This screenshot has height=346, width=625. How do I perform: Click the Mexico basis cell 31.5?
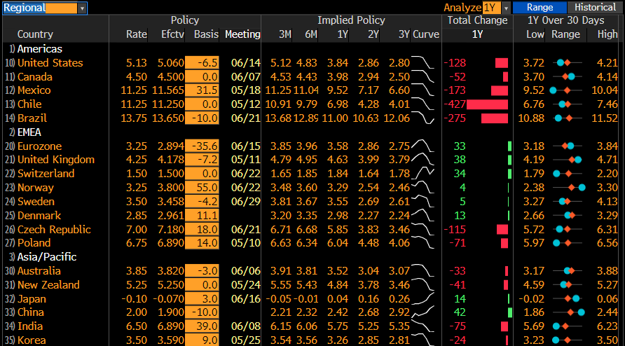coord(202,90)
